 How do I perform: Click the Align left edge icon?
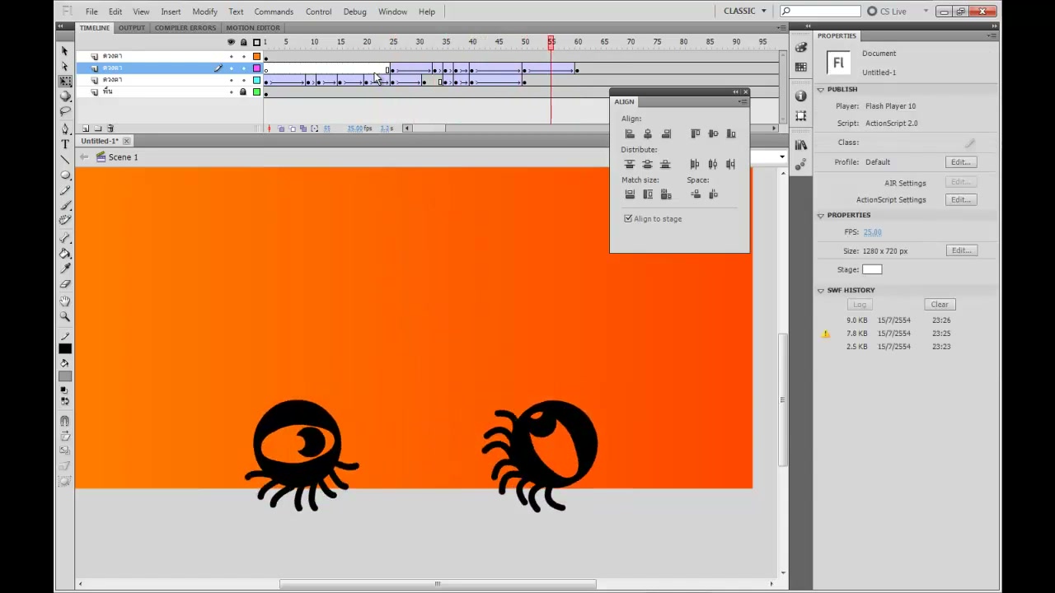tap(630, 133)
